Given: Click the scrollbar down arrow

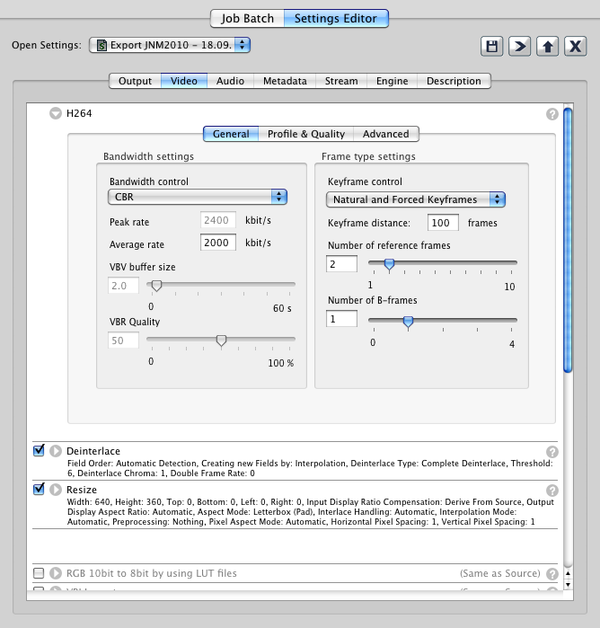Looking at the screenshot, I should coord(568,584).
